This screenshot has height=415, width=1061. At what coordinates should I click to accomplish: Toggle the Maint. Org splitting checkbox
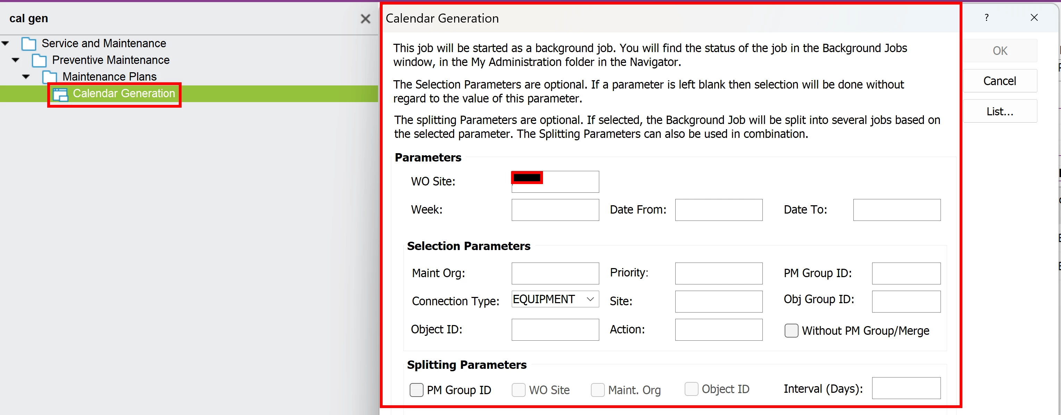pos(598,390)
